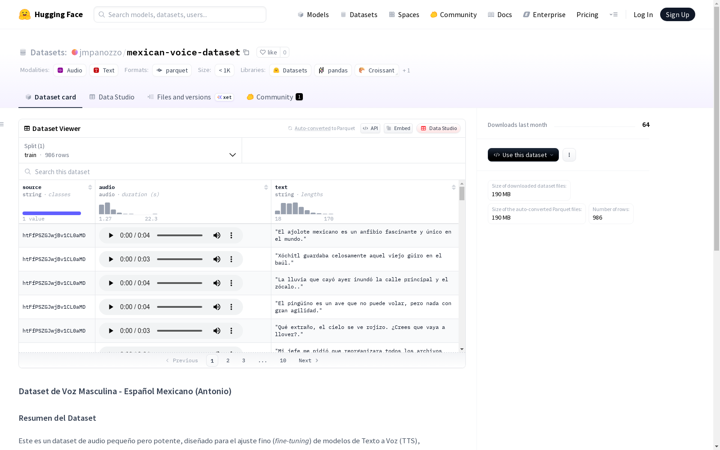720x450 pixels.
Task: Sort by the text column
Action: click(454, 187)
